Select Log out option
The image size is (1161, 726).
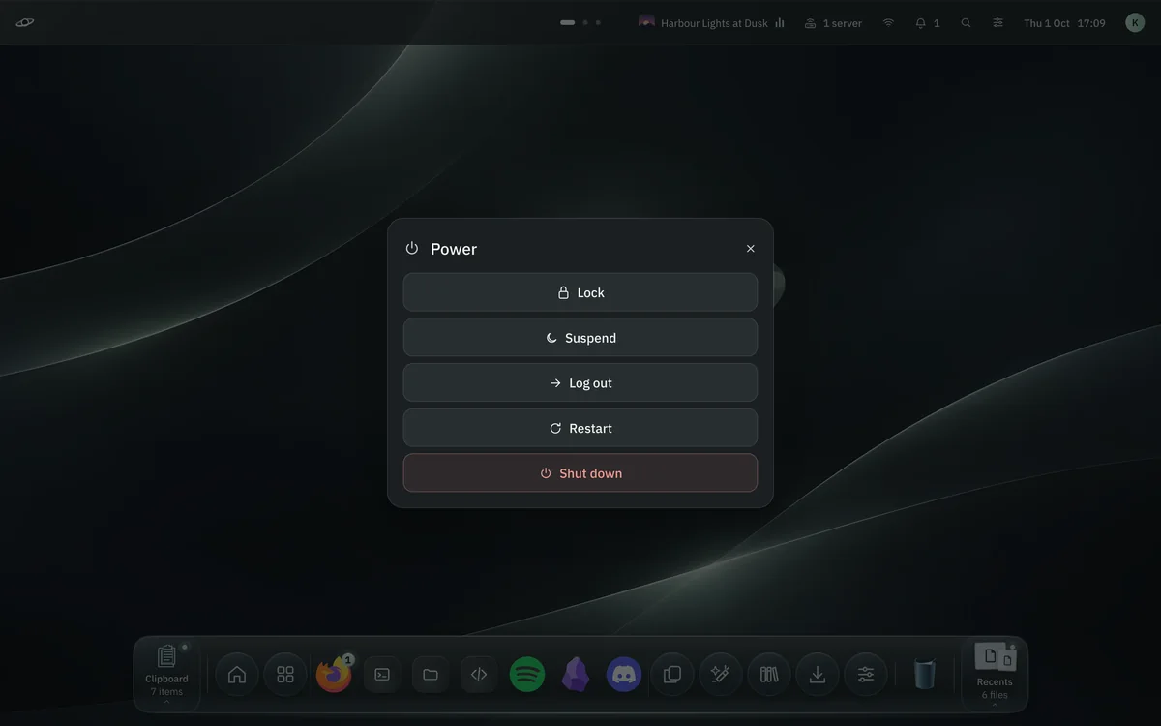580,383
